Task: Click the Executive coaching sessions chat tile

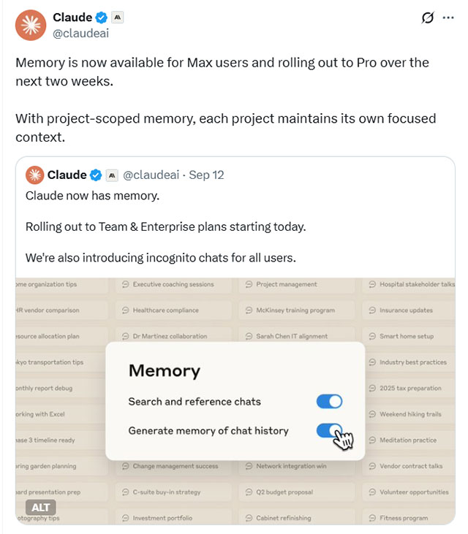Action: coord(174,284)
